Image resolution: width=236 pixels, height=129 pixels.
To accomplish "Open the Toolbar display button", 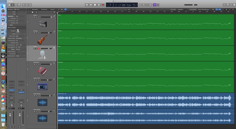I will 19,5.
